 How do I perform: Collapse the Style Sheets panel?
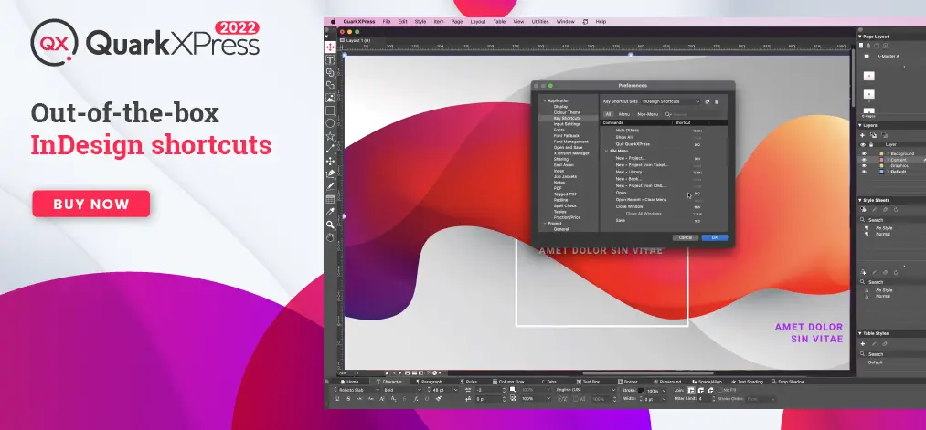860,200
